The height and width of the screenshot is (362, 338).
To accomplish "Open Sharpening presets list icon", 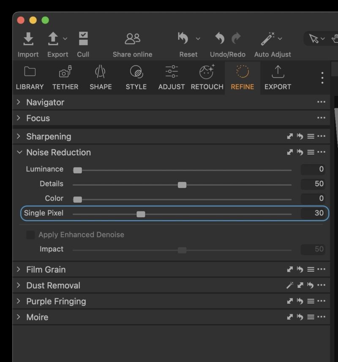I will [x=311, y=136].
